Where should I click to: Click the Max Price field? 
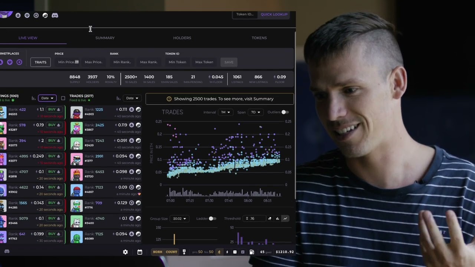94,62
